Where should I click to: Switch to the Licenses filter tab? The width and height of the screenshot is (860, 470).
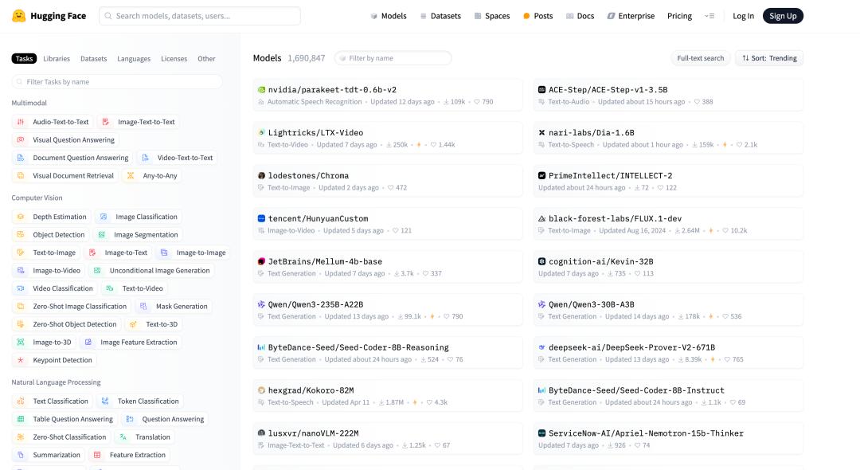pyautogui.click(x=174, y=59)
